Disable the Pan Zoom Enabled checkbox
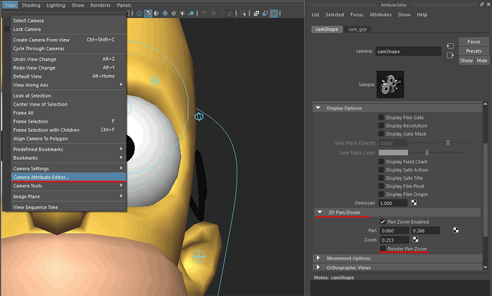Image resolution: width=492 pixels, height=296 pixels. (383, 222)
